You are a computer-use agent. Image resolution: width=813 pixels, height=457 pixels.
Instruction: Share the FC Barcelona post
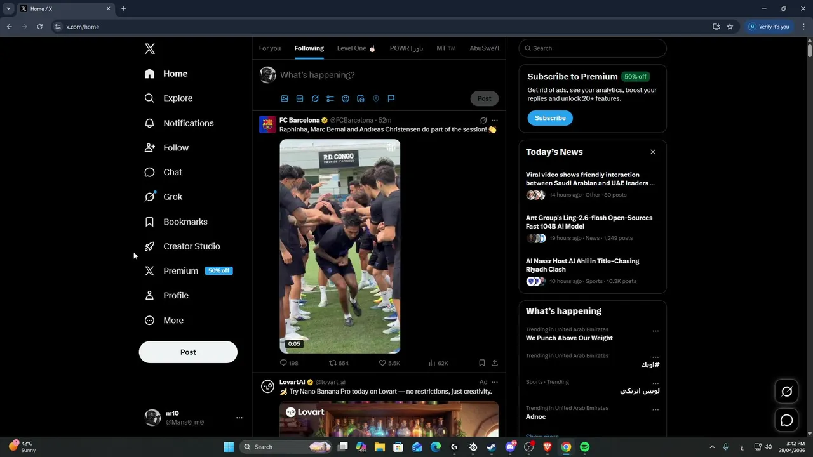pyautogui.click(x=495, y=363)
